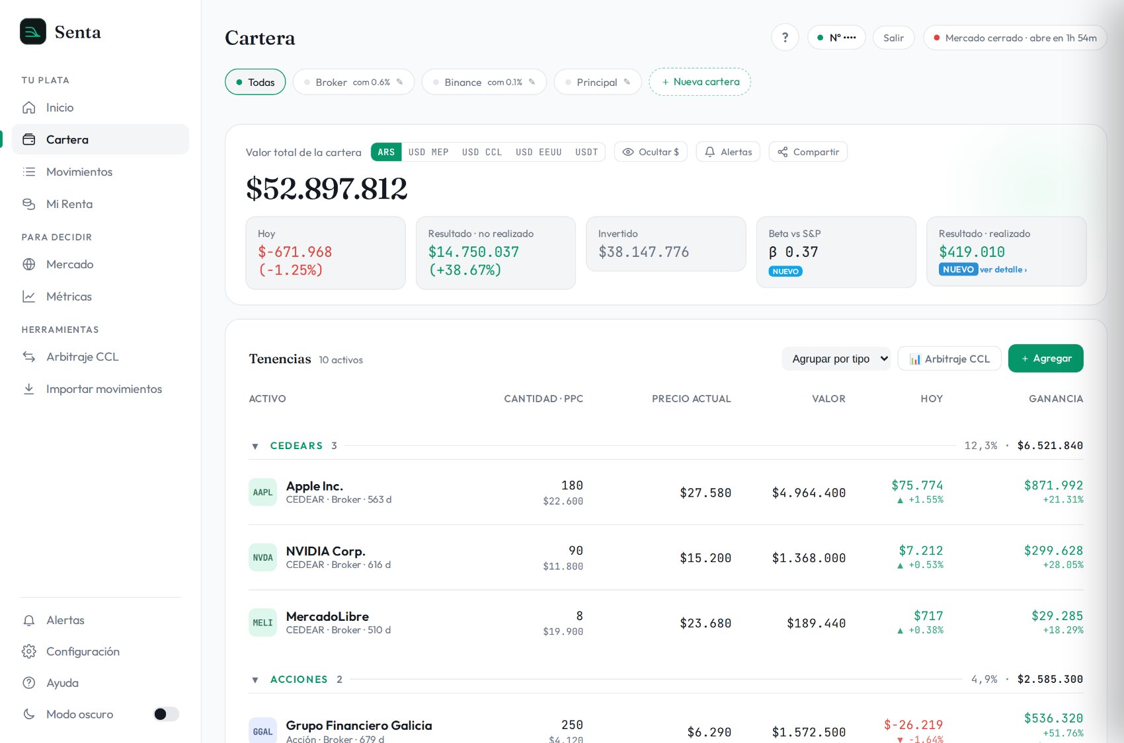Hide amounts with Ocultar $ button
The image size is (1124, 743).
651,152
